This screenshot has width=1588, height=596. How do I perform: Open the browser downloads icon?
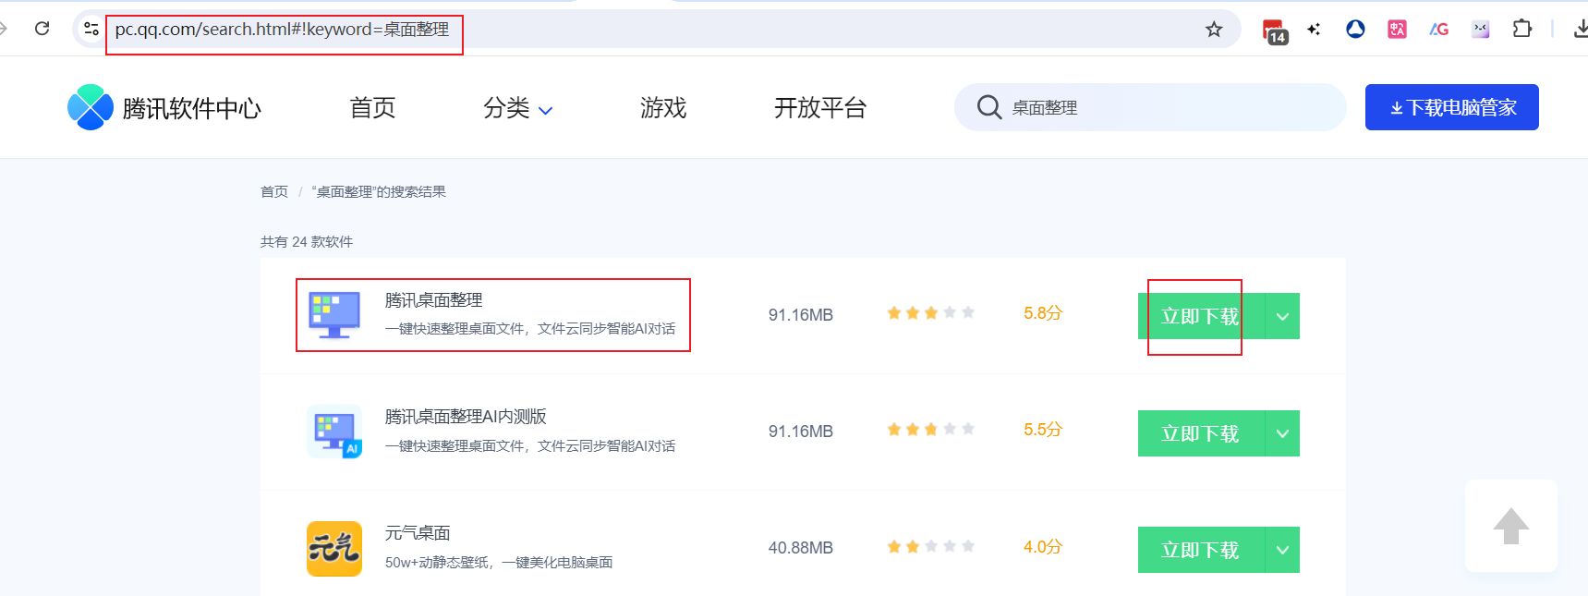pyautogui.click(x=1580, y=30)
